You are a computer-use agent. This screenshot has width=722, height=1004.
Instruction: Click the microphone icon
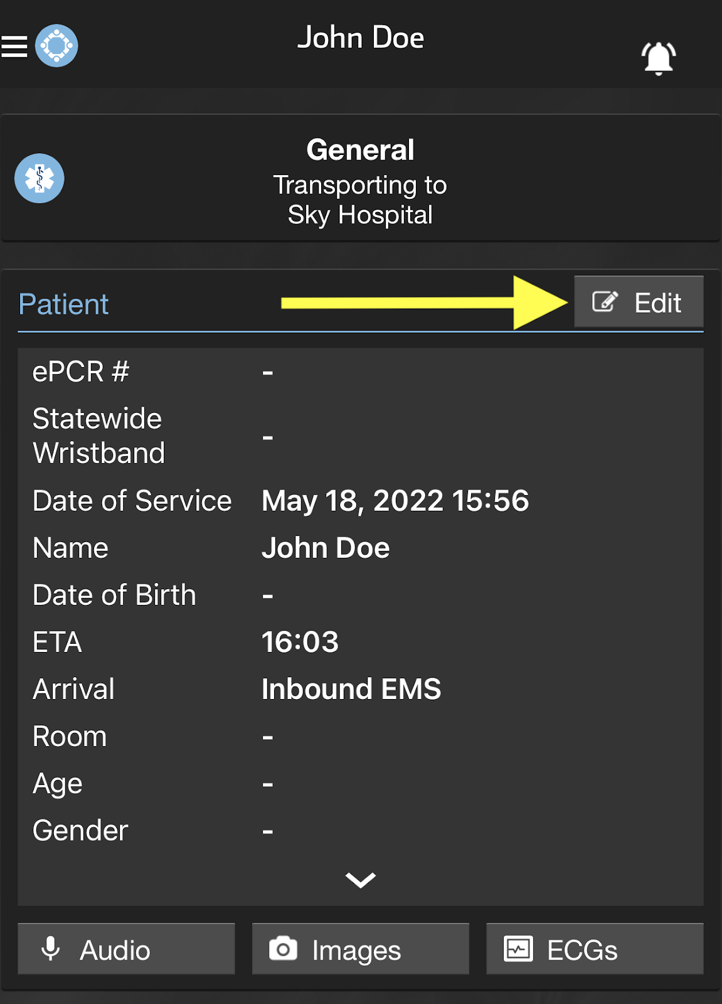coord(50,949)
